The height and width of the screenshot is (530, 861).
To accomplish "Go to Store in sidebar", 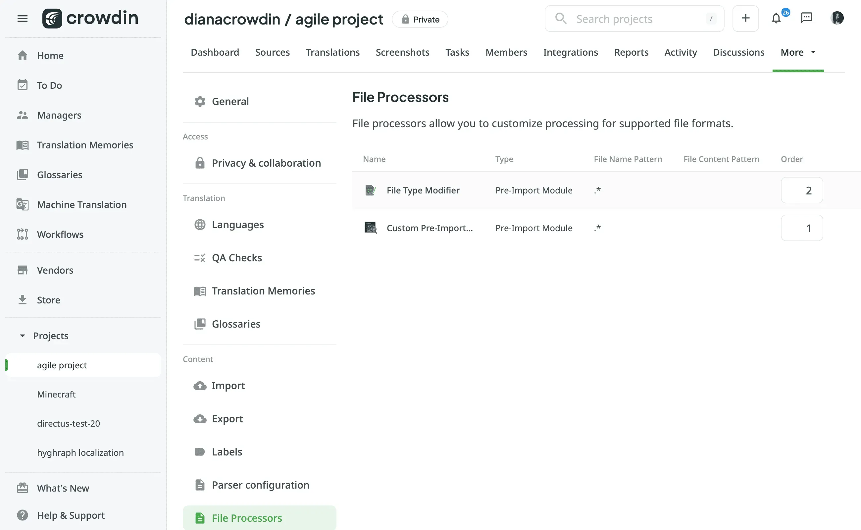I will coord(48,300).
